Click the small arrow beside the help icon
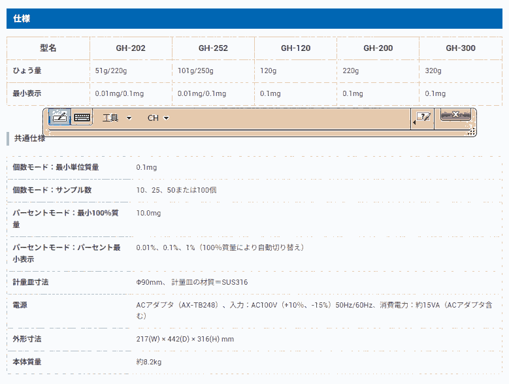 414,123
